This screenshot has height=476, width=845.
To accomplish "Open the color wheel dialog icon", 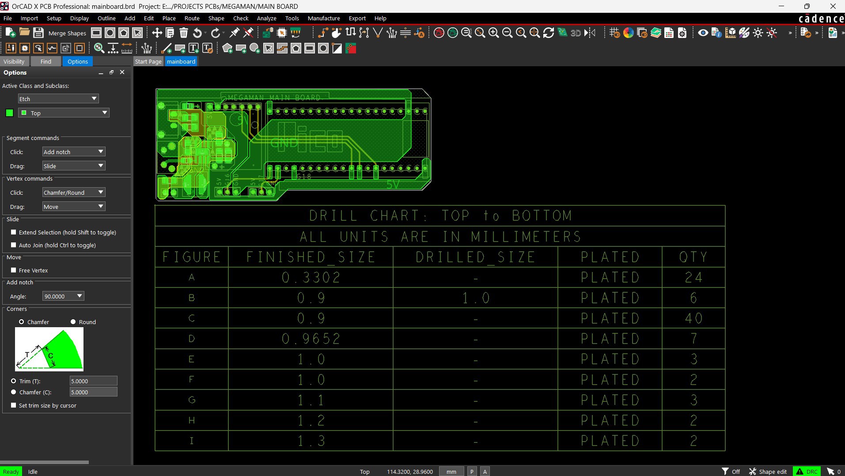I will 628,33.
